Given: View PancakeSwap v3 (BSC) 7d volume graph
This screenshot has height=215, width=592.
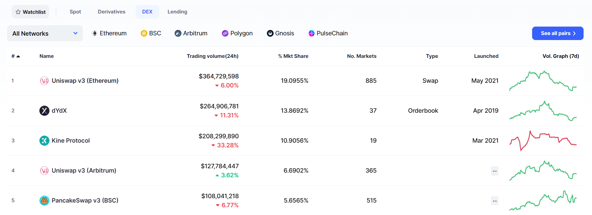Looking at the screenshot, I should [x=543, y=201].
